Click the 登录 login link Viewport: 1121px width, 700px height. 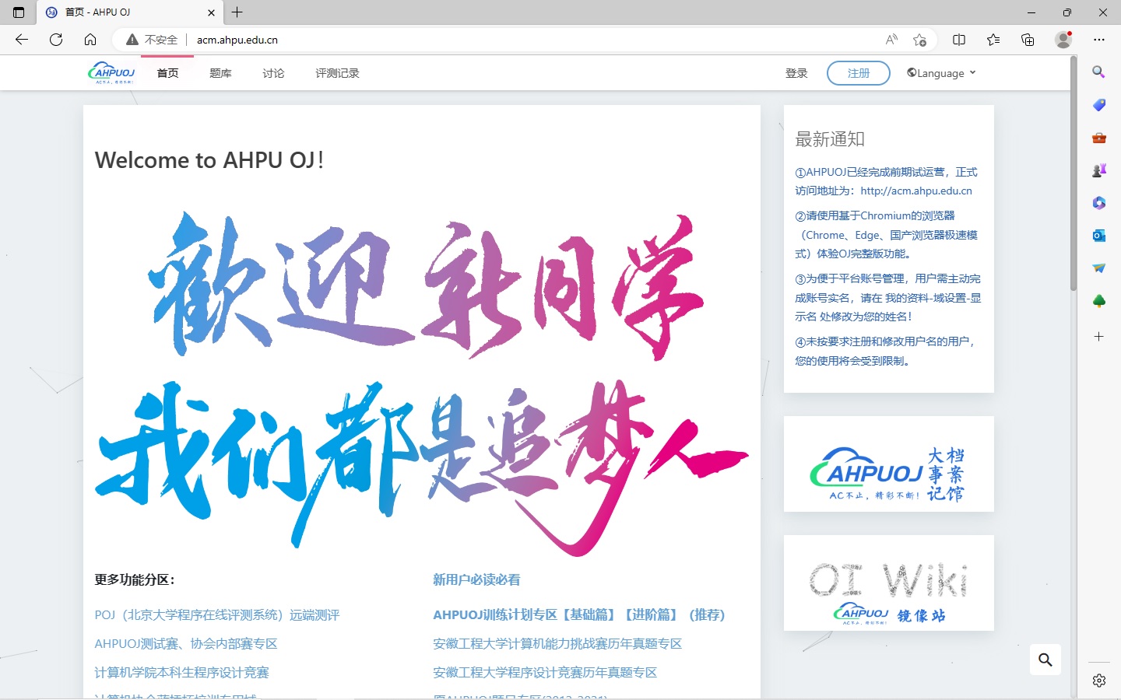tap(796, 73)
